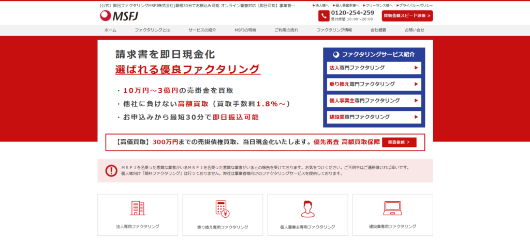Click the red exclamation warning icon
The height and width of the screenshot is (243, 530).
(111, 170)
